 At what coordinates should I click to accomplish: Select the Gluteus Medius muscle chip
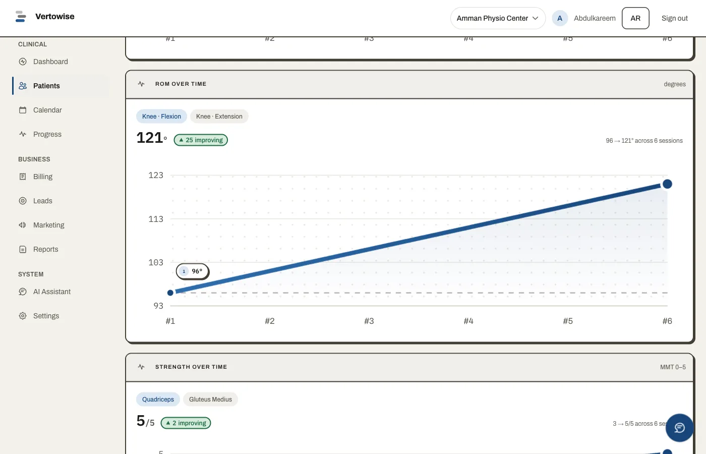pyautogui.click(x=210, y=400)
